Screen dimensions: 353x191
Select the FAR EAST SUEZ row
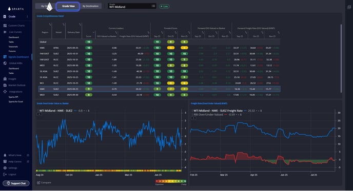159,54
